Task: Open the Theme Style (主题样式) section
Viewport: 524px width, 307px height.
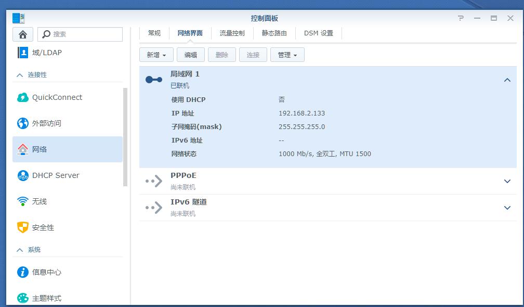Action: click(x=46, y=298)
